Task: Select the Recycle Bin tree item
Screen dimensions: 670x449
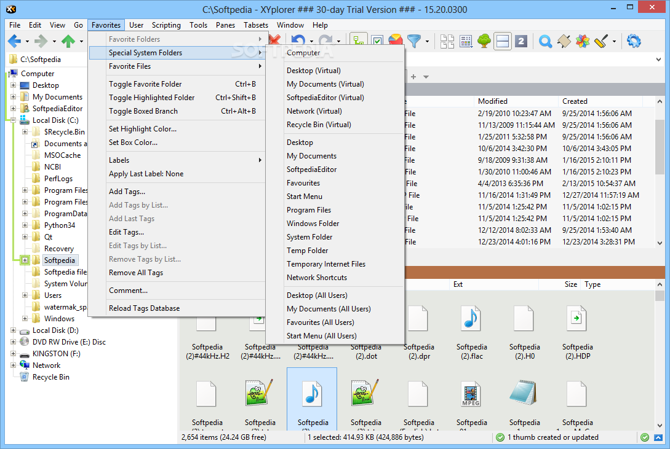Action: tap(51, 377)
